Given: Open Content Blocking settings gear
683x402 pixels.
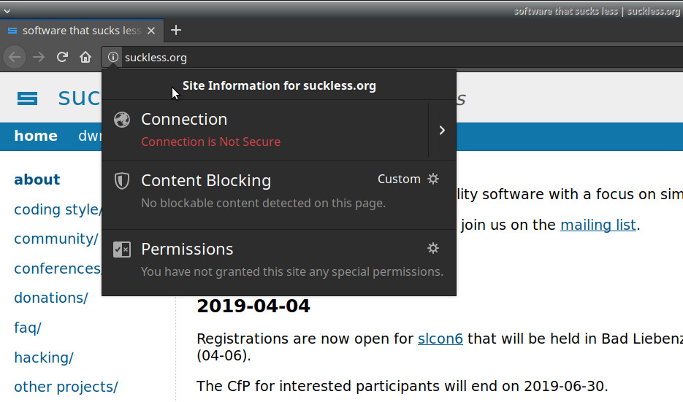Looking at the screenshot, I should (x=433, y=179).
